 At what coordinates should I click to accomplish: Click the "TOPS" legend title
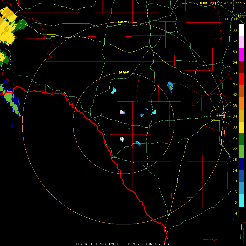240,16
